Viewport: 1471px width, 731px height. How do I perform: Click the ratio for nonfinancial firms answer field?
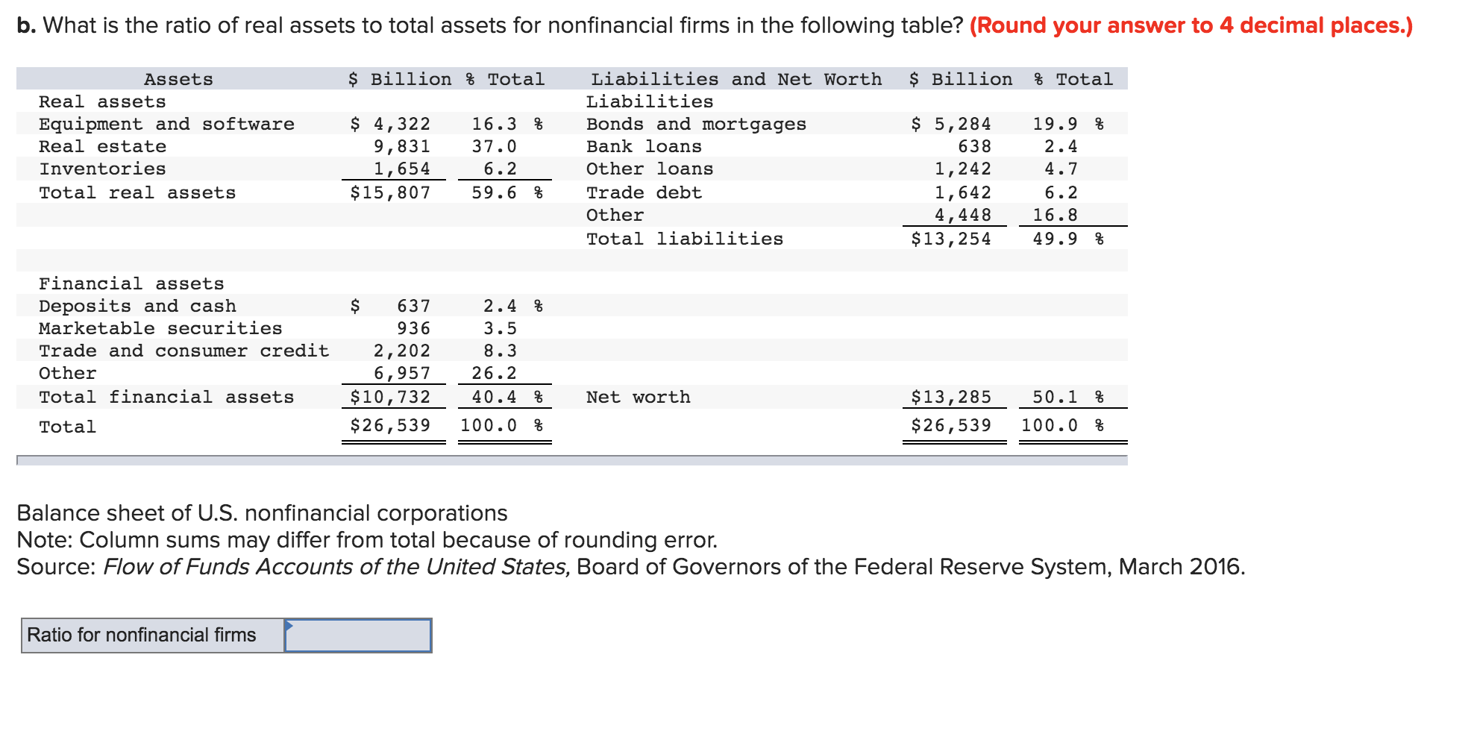tap(358, 635)
